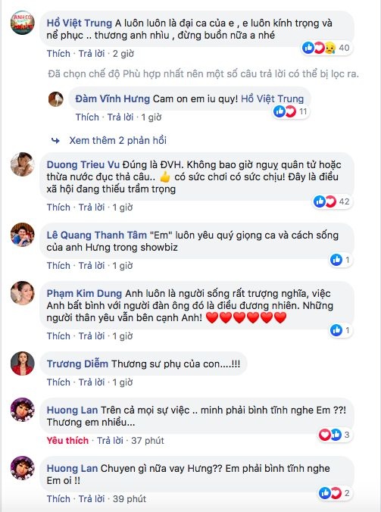
Task: Expand 'Xem thêm 2 phản hồi' replies
Action: pos(118,140)
